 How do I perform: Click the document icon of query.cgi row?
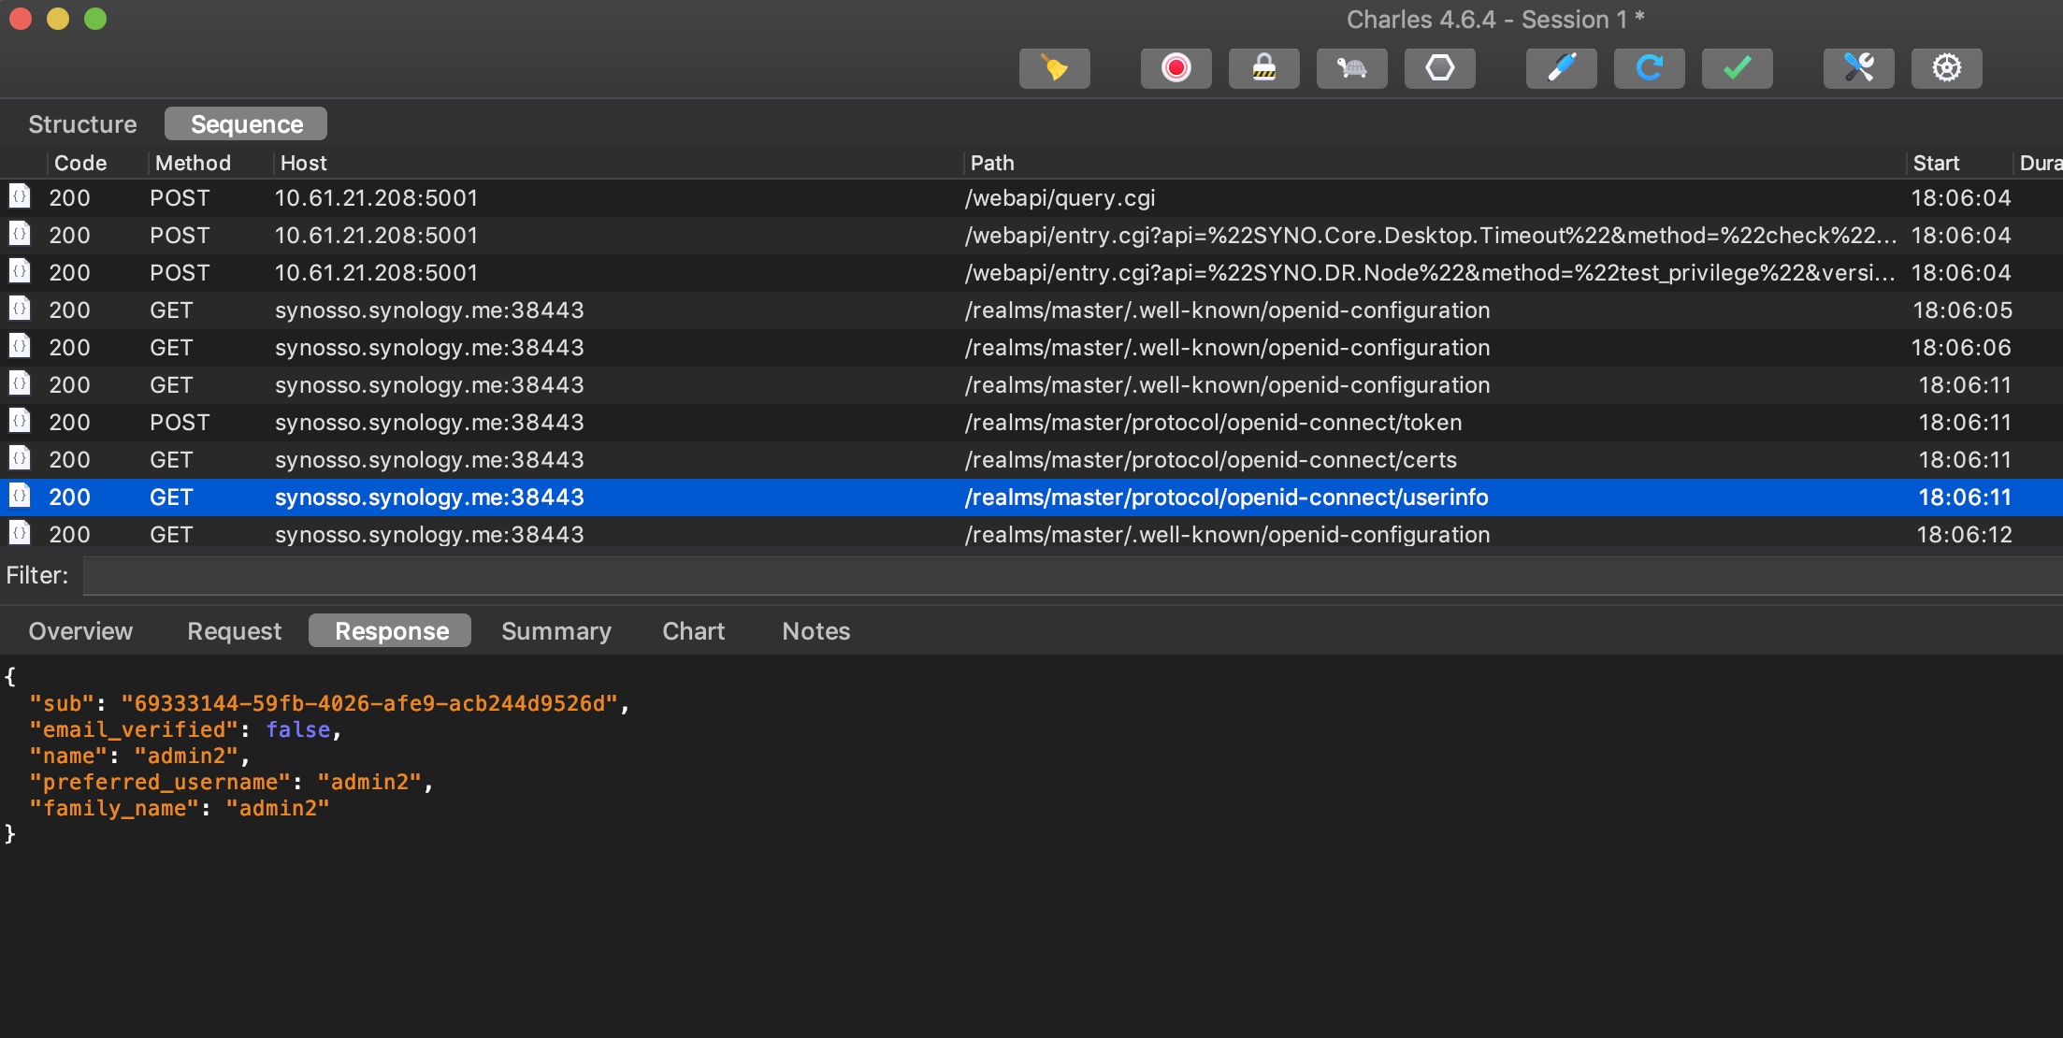20,196
